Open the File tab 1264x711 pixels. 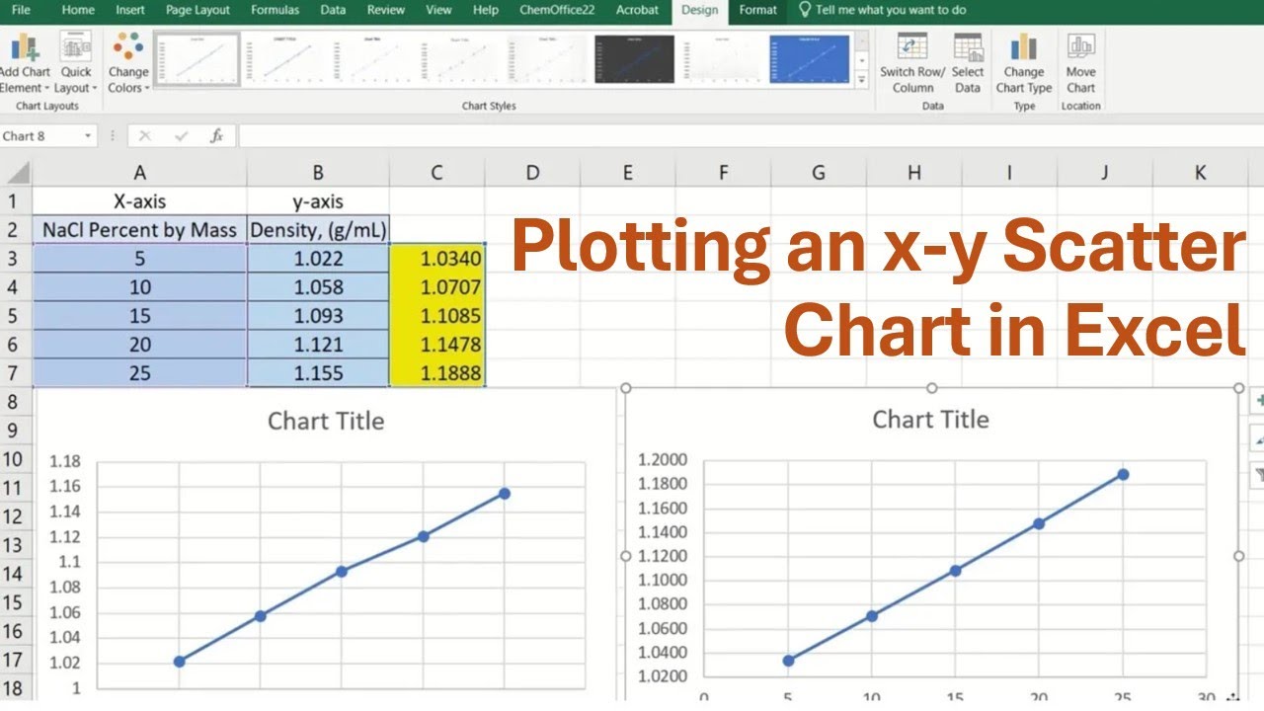tap(20, 10)
